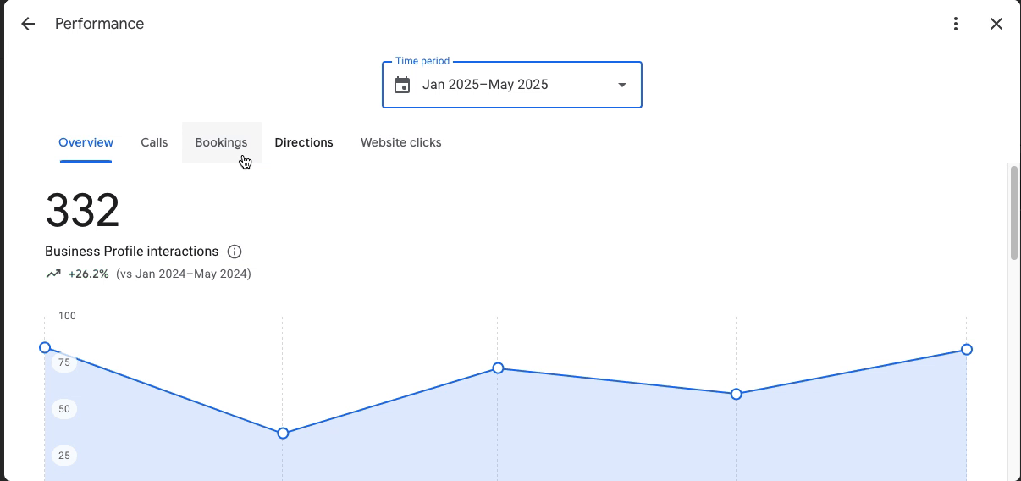Expand the Time period dropdown arrow
Viewport: 1021px width, 481px height.
[x=622, y=85]
